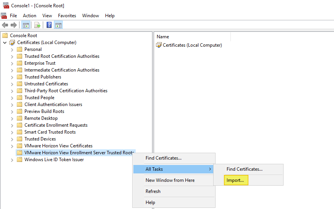The image size is (334, 209).
Task: Choose Import... from the All Tasks submenu
Action: point(235,180)
